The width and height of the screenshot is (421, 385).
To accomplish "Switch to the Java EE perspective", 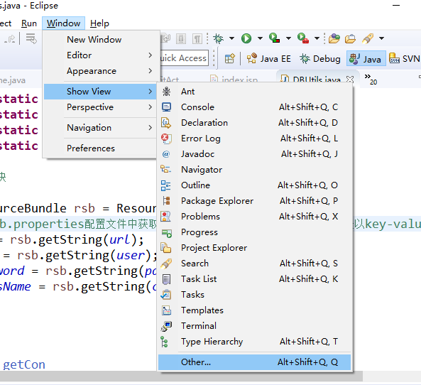I will pos(269,58).
